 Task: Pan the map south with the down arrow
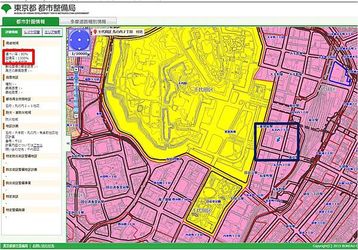(x=79, y=48)
